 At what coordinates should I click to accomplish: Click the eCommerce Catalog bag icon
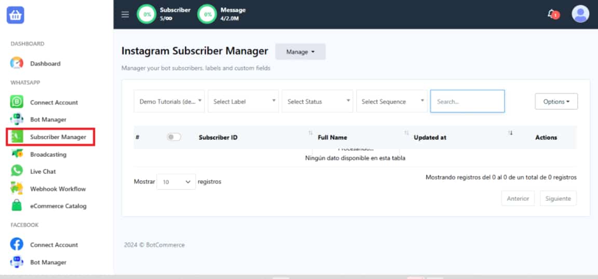[17, 205]
